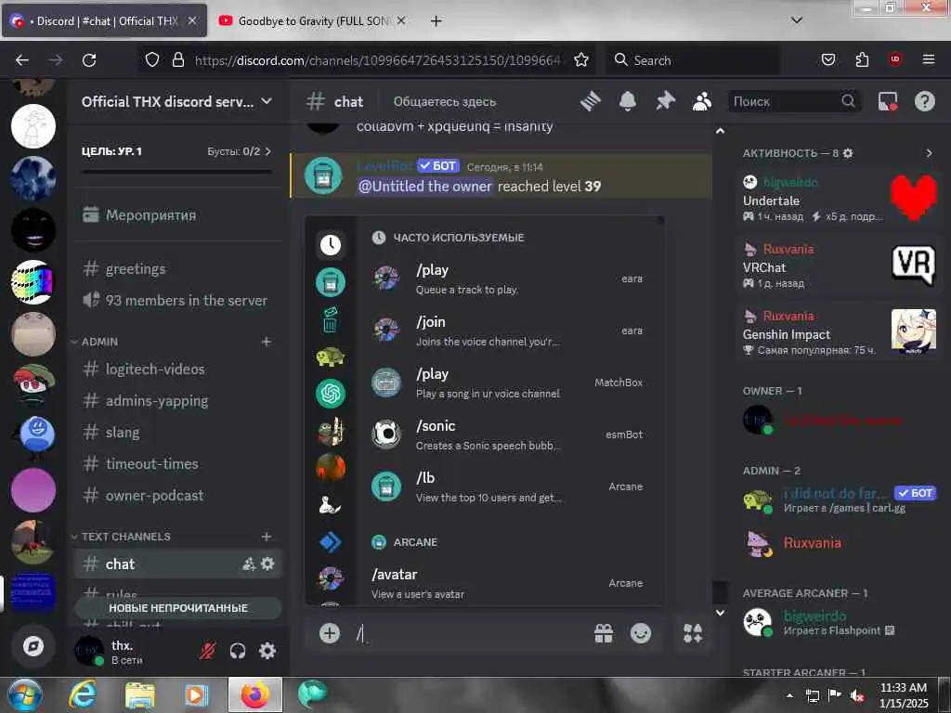Open new browser tab plus
Viewport: 951px width, 713px height.
pyautogui.click(x=436, y=20)
